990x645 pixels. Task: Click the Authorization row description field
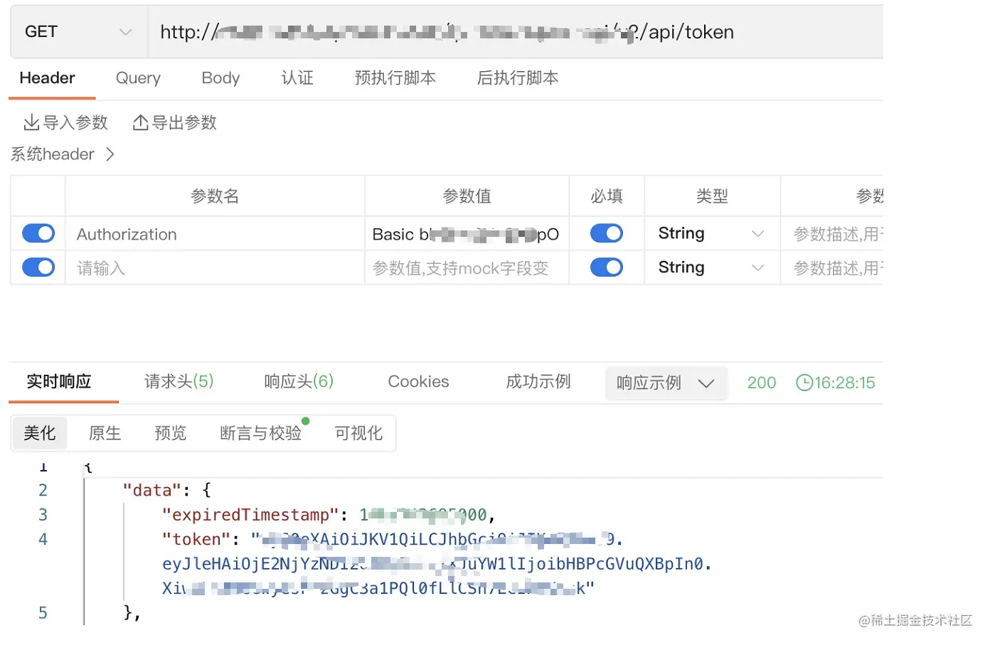coord(832,234)
